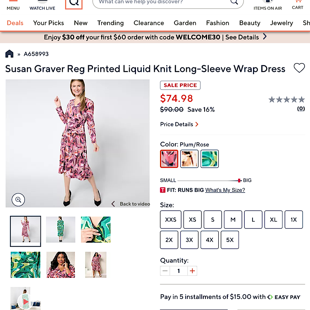Open the shopping cart
The height and width of the screenshot is (310, 310).
[x=298, y=4]
